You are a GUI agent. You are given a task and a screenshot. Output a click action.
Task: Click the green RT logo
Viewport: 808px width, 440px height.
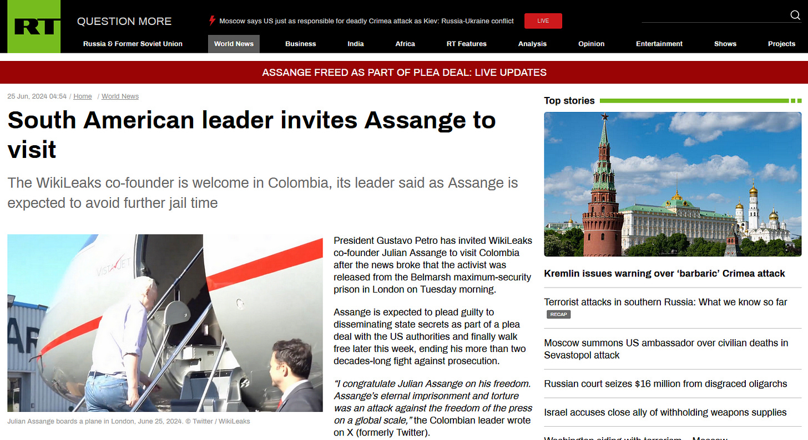click(34, 27)
